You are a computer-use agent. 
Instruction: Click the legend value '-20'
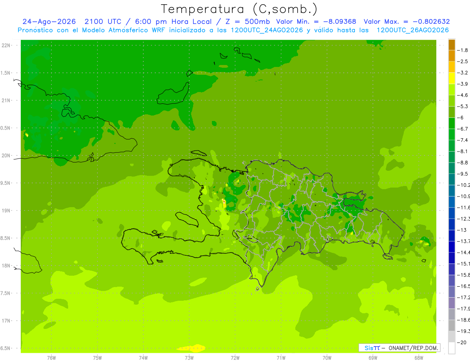(x=462, y=342)
